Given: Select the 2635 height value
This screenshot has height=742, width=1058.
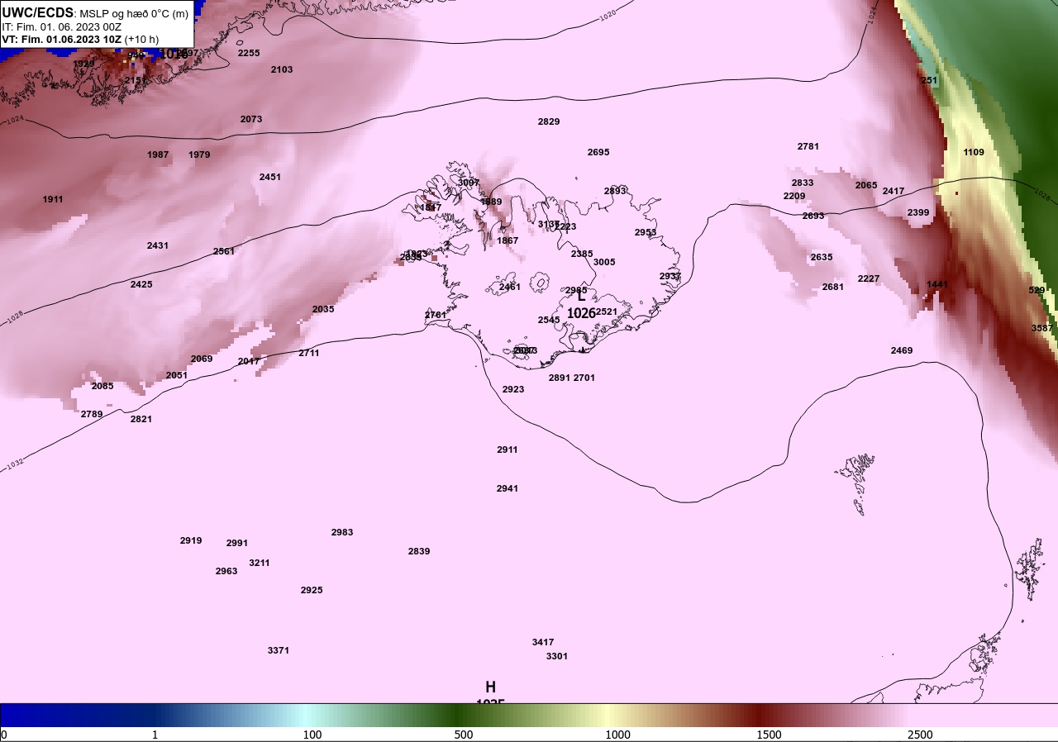Looking at the screenshot, I should pyautogui.click(x=822, y=257).
